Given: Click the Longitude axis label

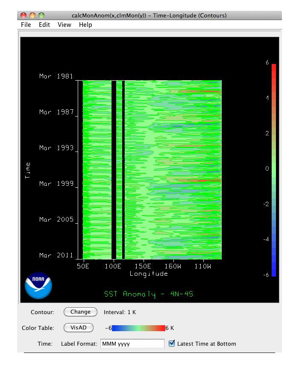Looking at the screenshot, I should (149, 274).
